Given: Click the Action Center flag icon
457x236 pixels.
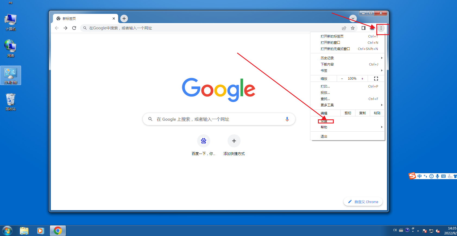Looking at the screenshot, I should pos(425,231).
